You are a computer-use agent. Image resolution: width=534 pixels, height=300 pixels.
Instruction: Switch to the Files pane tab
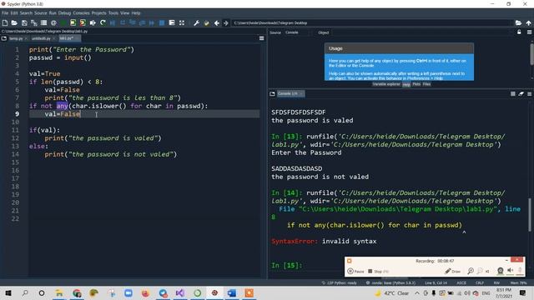point(426,84)
